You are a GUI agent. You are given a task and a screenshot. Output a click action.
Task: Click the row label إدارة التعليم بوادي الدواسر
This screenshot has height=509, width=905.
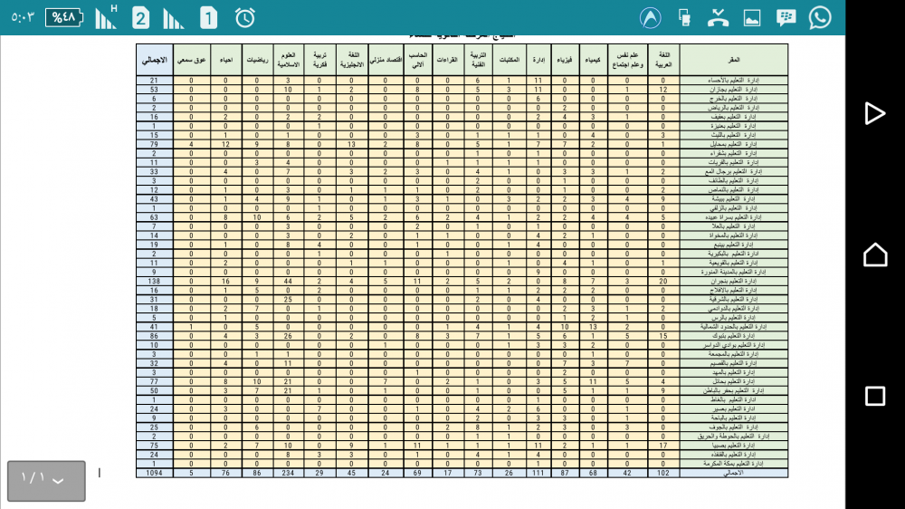click(x=734, y=345)
